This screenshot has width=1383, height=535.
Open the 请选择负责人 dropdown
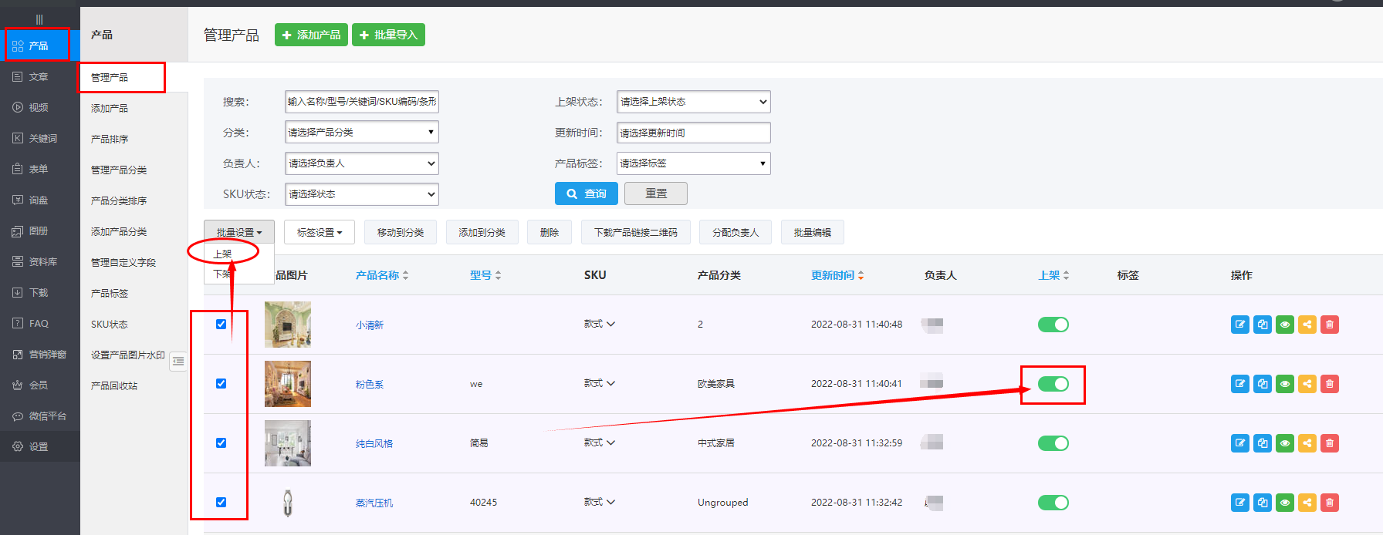click(x=362, y=163)
